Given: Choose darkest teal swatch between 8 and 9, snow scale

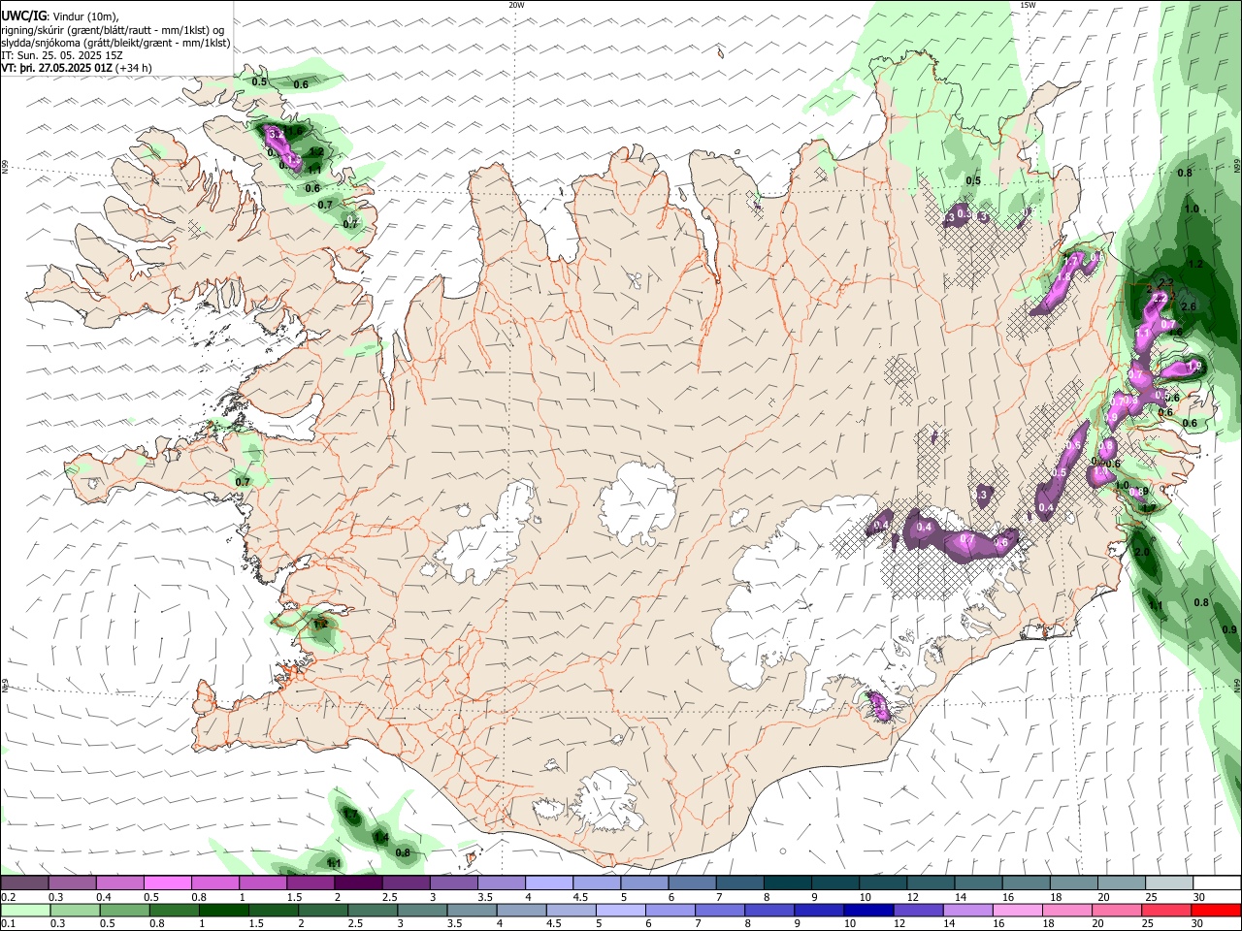Looking at the screenshot, I should point(788,883).
